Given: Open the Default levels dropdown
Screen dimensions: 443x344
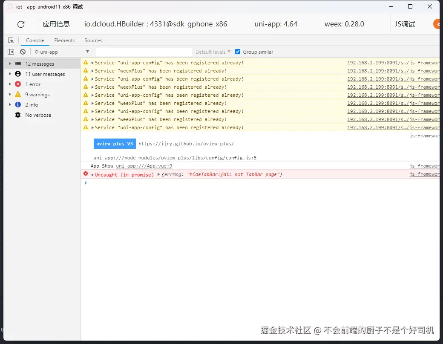Looking at the screenshot, I should coord(213,52).
